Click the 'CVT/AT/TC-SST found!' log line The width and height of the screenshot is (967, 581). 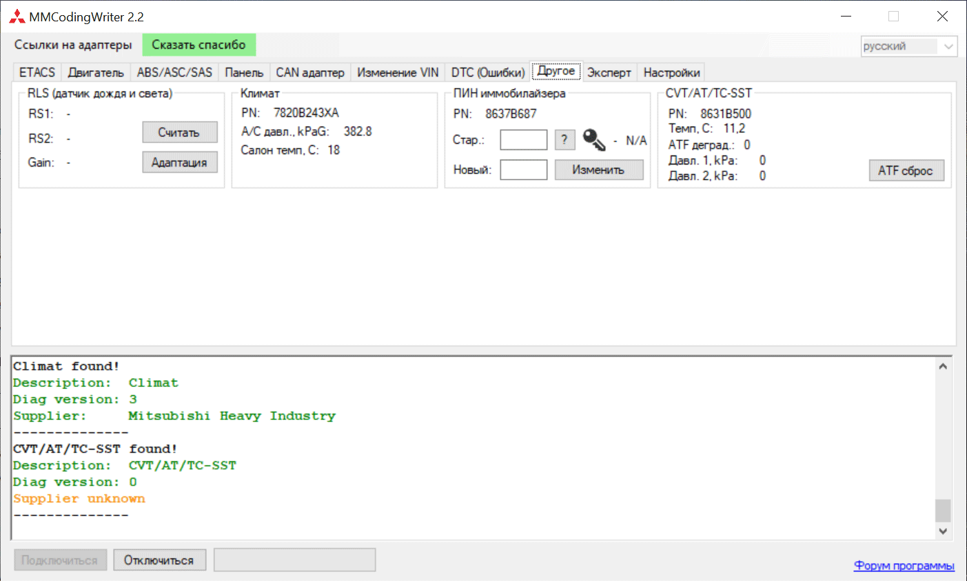pyautogui.click(x=95, y=449)
